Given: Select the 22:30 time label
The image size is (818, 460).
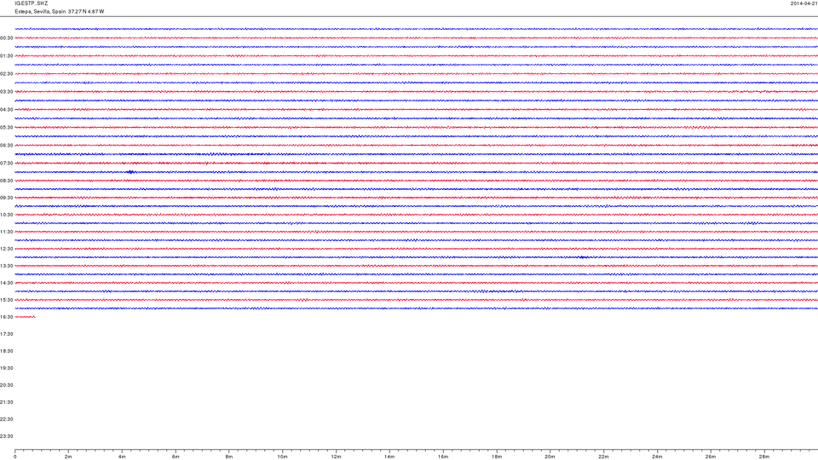Looking at the screenshot, I should (6, 419).
